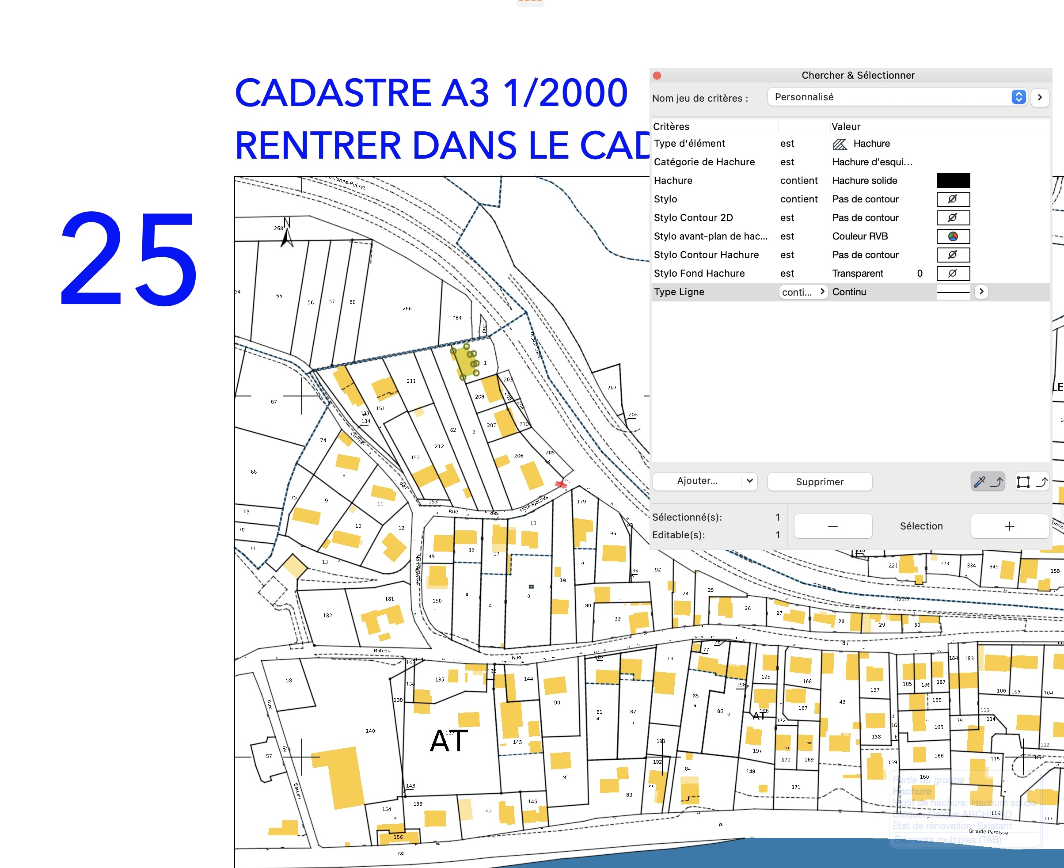Click the eyedropper pick-up settings button
Screen dimensions: 1064x868
[x=988, y=481]
